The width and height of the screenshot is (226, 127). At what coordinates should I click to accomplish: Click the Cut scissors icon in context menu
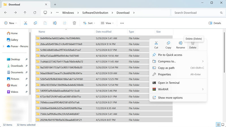tap(156, 43)
